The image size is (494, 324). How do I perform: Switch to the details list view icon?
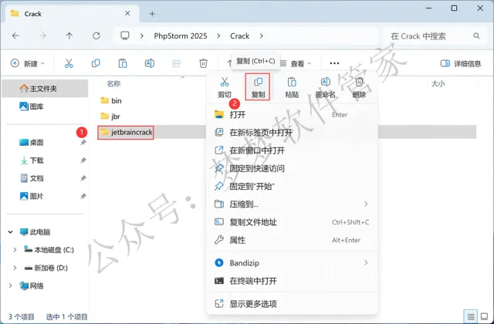(x=471, y=316)
